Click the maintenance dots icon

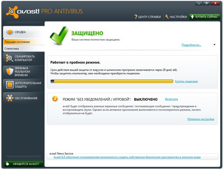click(10, 98)
